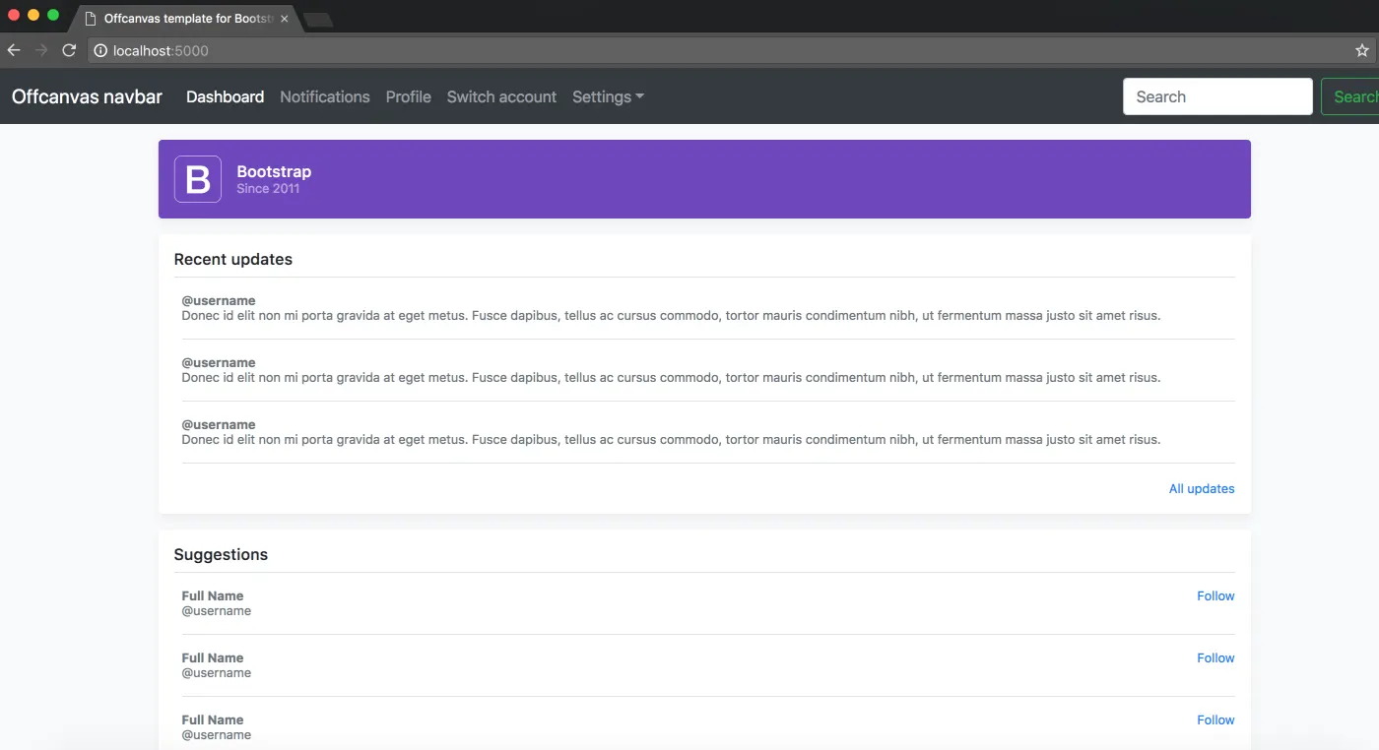Image resolution: width=1379 pixels, height=750 pixels.
Task: Click the third Full Name in Suggestions
Action: click(213, 719)
